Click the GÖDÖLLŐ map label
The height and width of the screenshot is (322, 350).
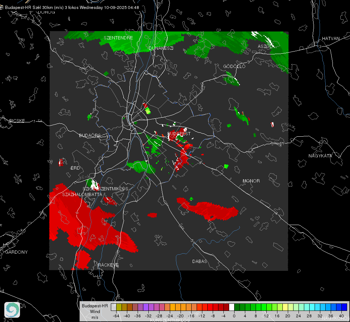[234, 66]
